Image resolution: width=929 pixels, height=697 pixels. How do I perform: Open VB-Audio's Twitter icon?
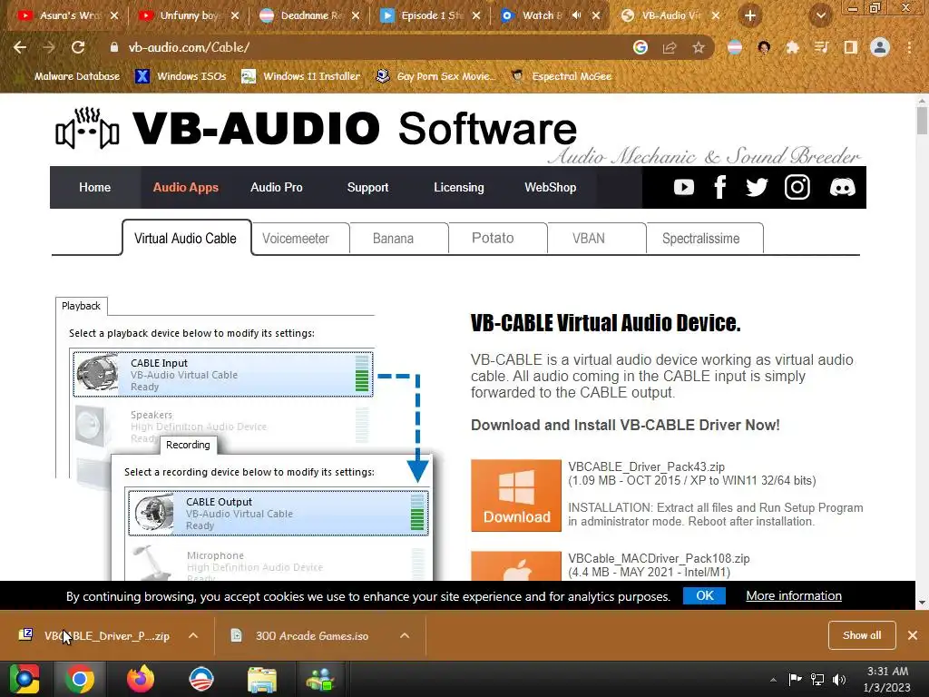757,187
